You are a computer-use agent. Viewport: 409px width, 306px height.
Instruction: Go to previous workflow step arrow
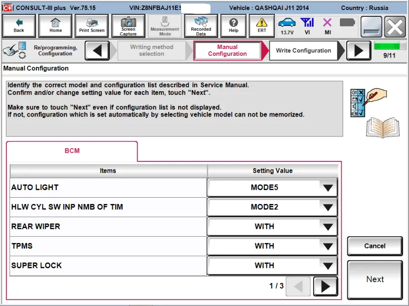tap(97, 50)
